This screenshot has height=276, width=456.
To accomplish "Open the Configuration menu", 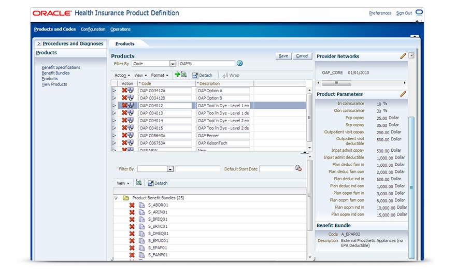I will coord(93,29).
